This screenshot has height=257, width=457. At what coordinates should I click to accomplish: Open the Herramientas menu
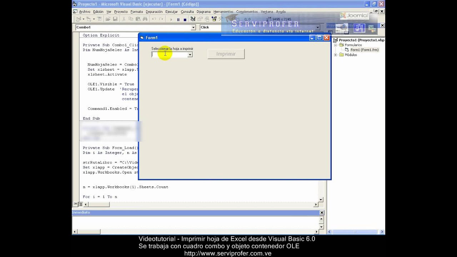[223, 12]
